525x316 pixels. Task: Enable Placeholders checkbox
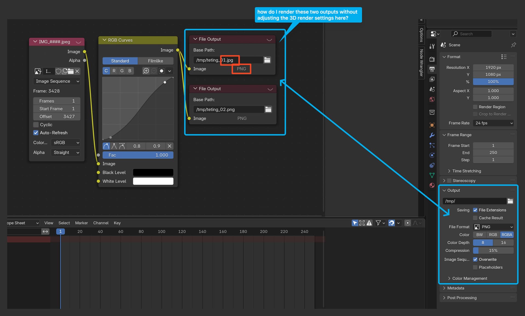tap(475, 268)
